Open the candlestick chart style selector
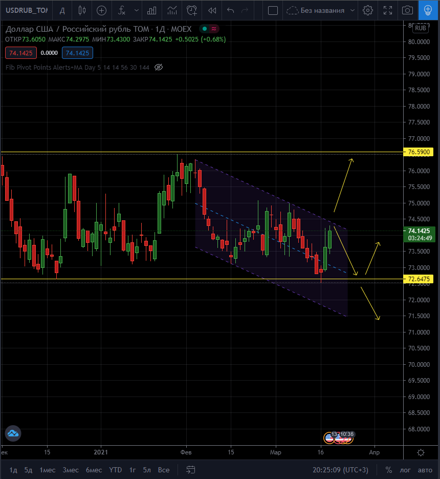This screenshot has height=479, width=440. [x=82, y=10]
